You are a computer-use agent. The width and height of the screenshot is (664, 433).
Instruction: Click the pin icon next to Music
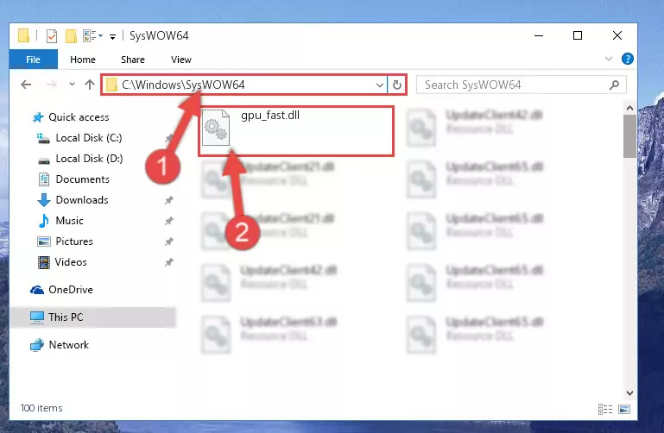[x=169, y=221]
